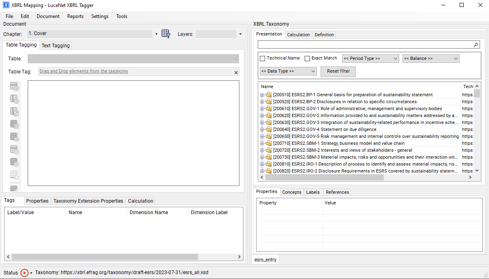Open the Data Type dropdown
The image size is (489, 279).
pos(288,71)
